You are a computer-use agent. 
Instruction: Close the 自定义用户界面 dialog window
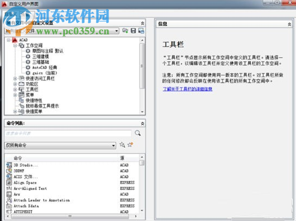tap(290, 3)
